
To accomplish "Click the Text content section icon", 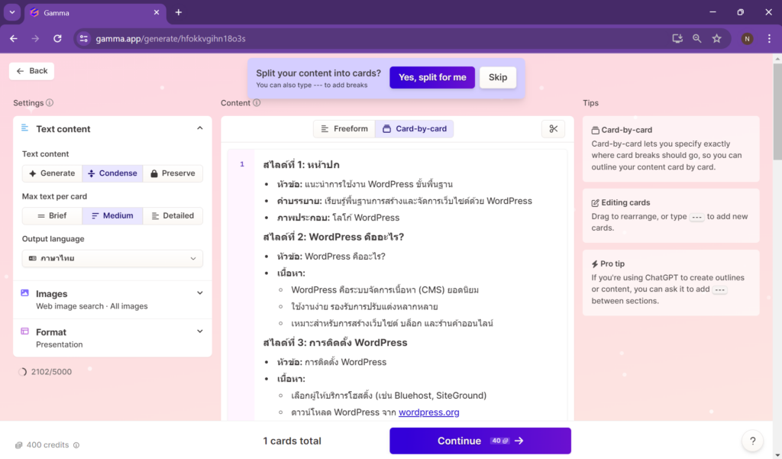I will point(24,128).
